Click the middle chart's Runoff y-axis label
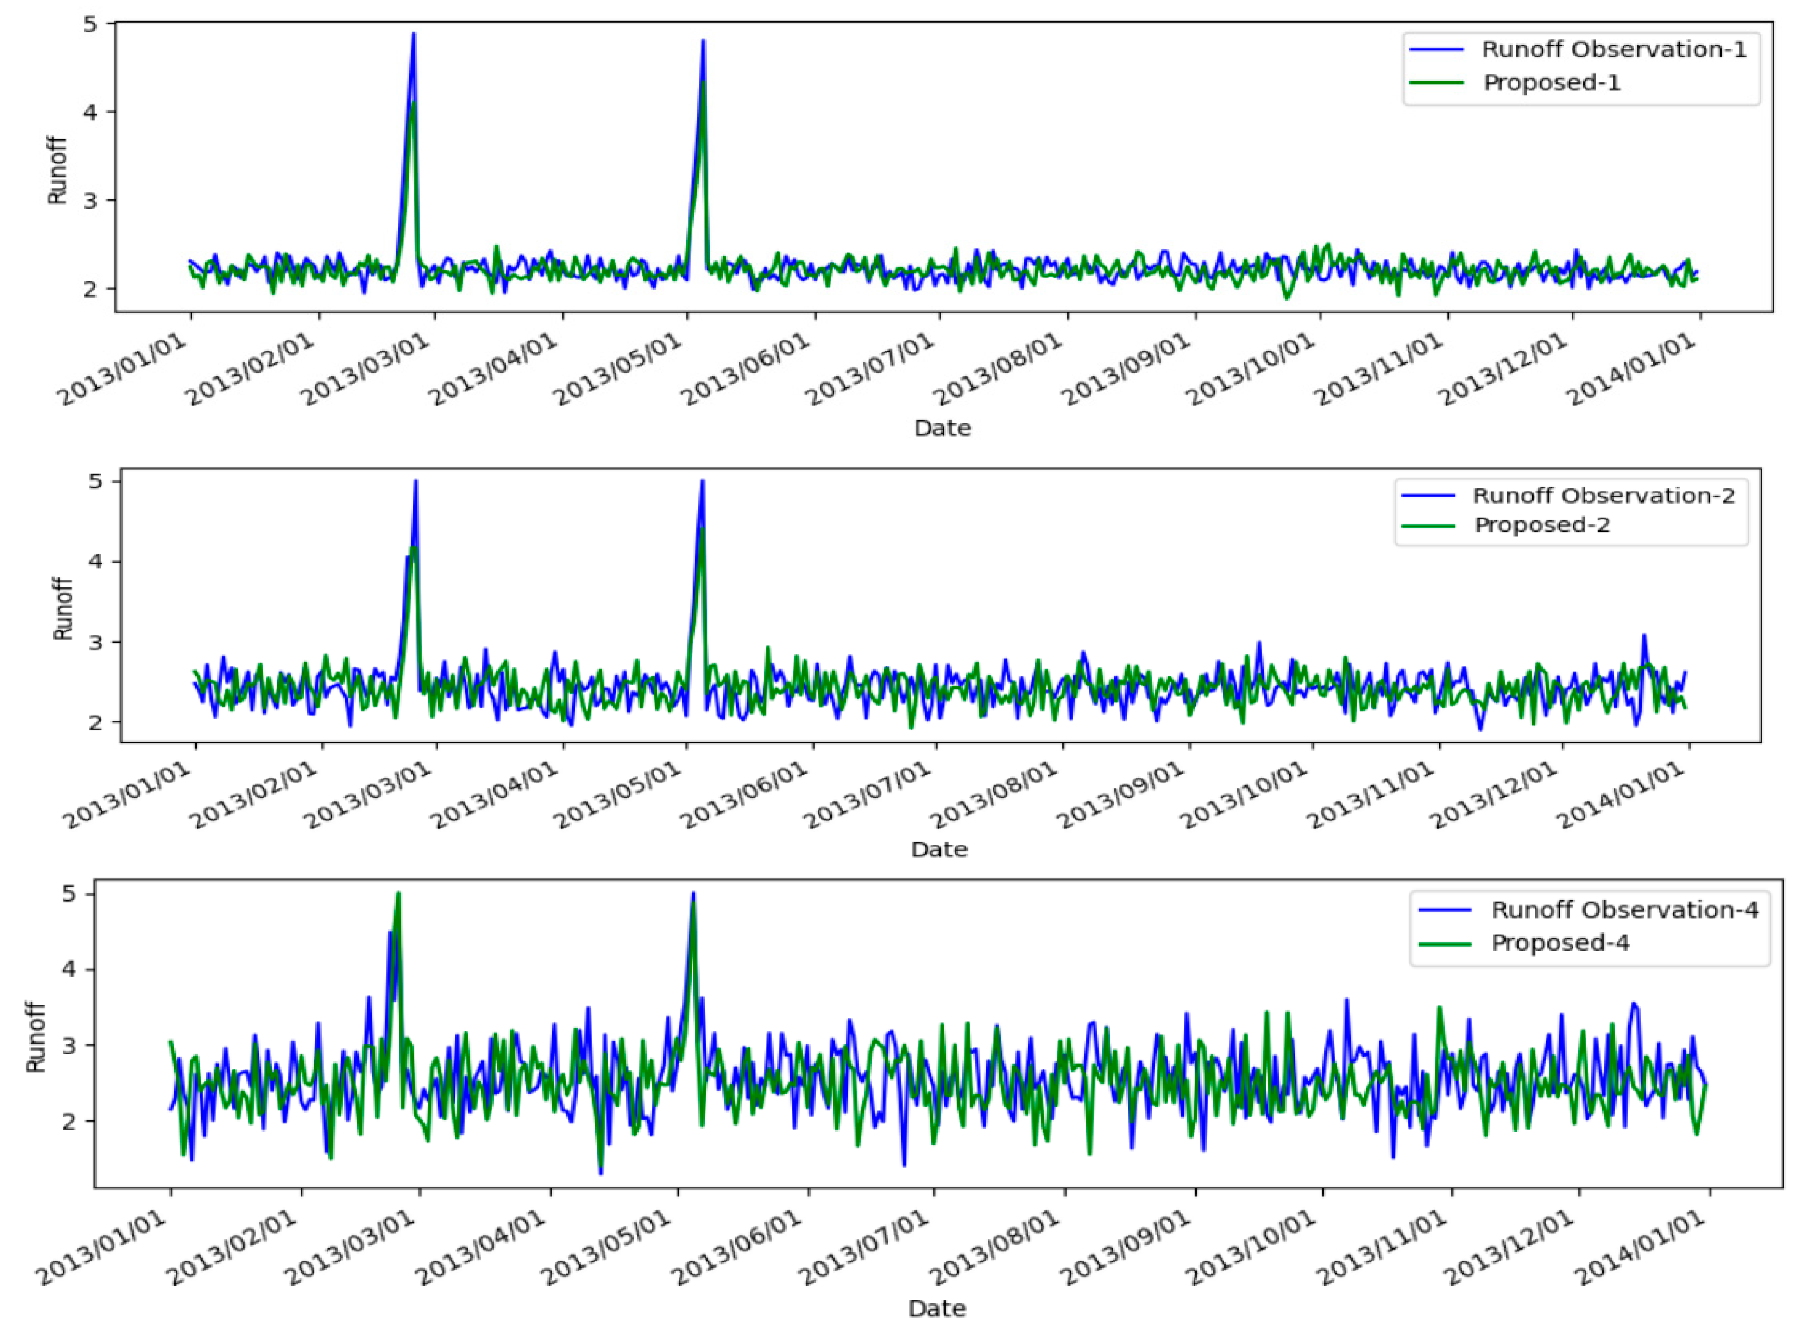The height and width of the screenshot is (1338, 1799). (63, 608)
